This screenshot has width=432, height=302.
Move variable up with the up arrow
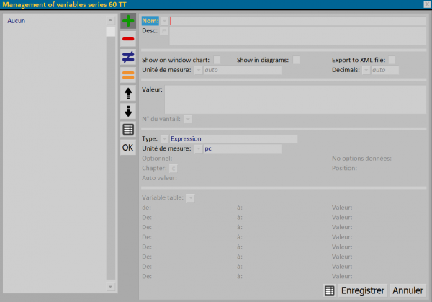point(128,93)
